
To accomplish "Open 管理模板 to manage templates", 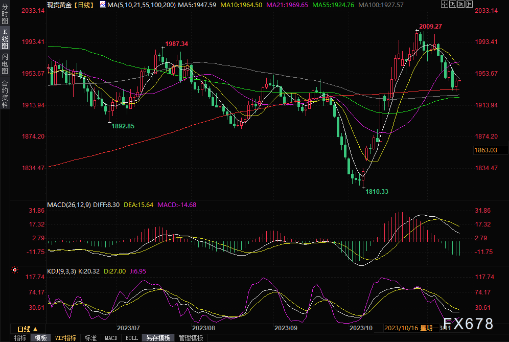I will click(x=191, y=338).
